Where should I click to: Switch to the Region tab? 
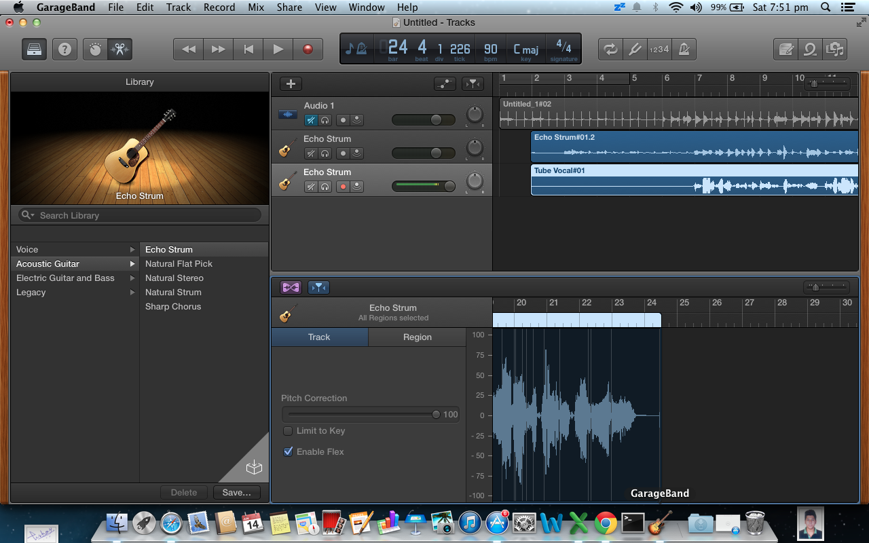(x=417, y=337)
